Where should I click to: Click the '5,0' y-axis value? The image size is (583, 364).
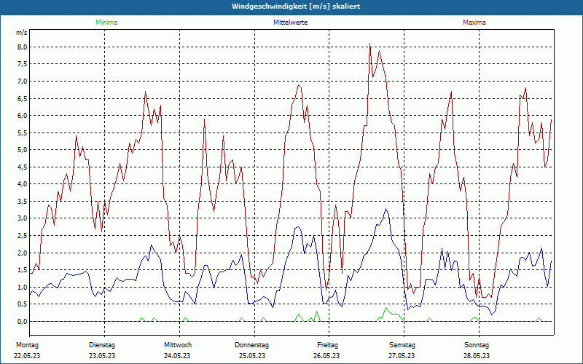(x=23, y=150)
